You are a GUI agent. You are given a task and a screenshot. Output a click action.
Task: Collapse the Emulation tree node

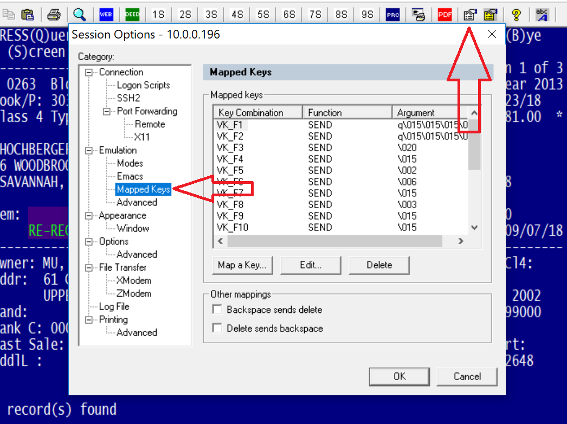(88, 151)
